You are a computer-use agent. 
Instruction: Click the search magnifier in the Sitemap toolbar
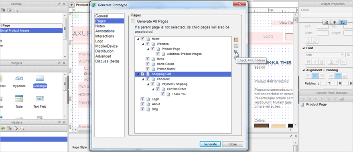16,10
